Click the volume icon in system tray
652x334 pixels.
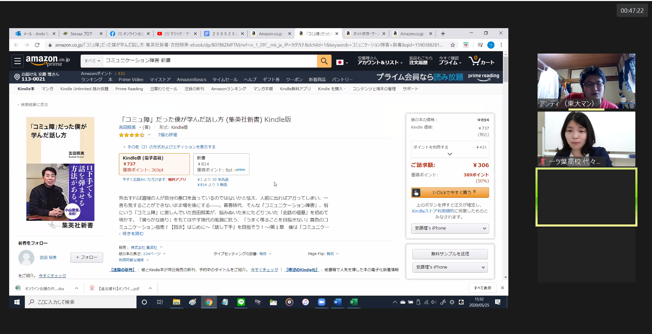434,302
